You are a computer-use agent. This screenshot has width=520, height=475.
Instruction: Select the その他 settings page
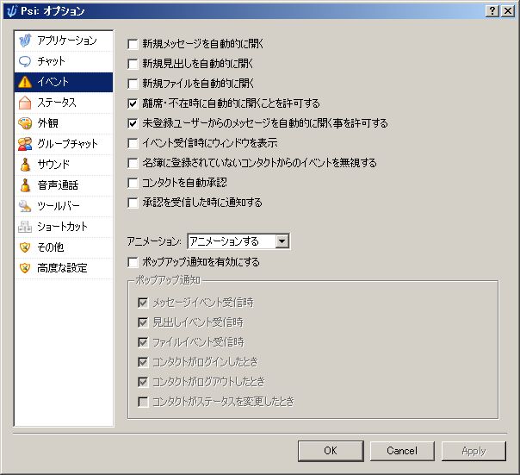(64, 247)
